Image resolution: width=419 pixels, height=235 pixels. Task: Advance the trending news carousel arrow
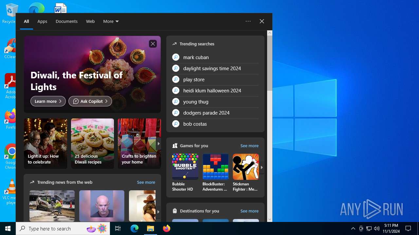[158, 212]
